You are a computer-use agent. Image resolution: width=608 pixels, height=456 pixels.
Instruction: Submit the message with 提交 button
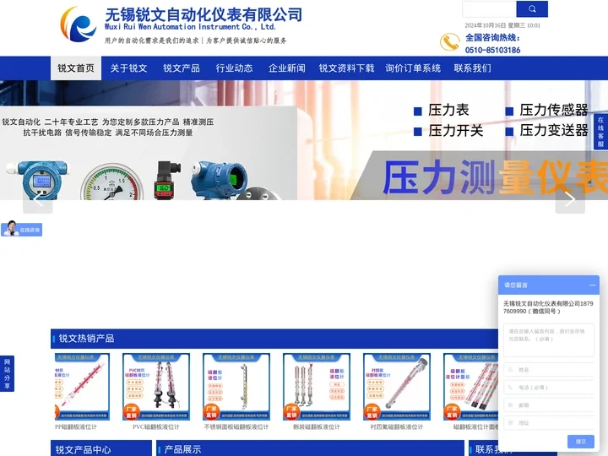(x=580, y=442)
